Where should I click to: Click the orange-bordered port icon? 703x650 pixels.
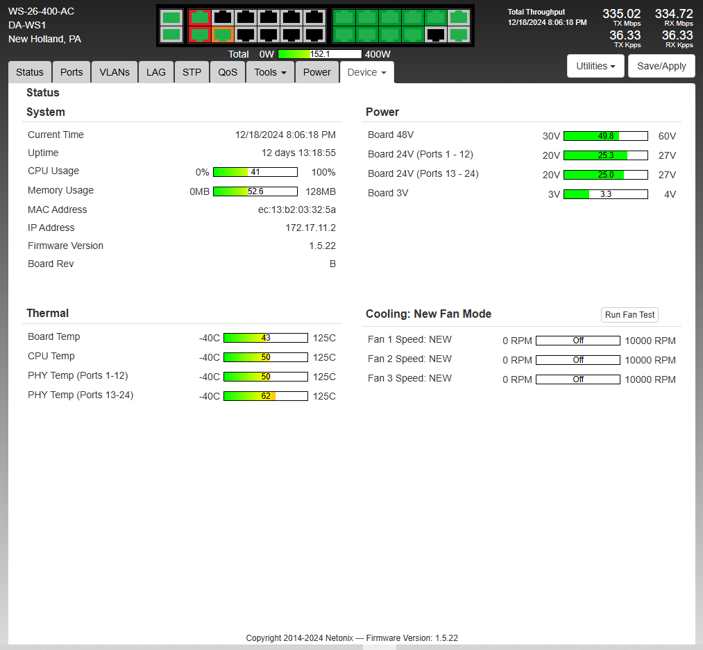(x=223, y=34)
